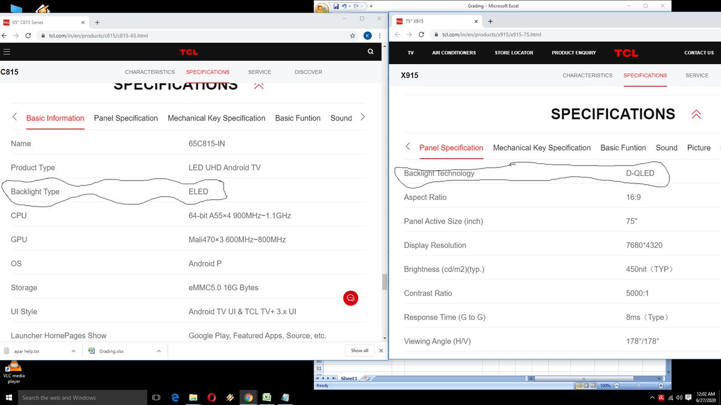Expand the Grading.xlsx download chevron
Viewport: 721px width, 405px height.
[159, 350]
